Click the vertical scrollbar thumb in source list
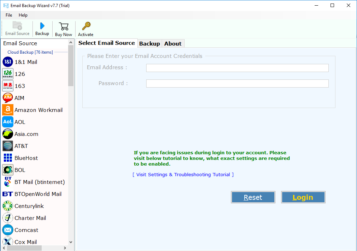Screen dimensions: 357x251 click(71, 66)
